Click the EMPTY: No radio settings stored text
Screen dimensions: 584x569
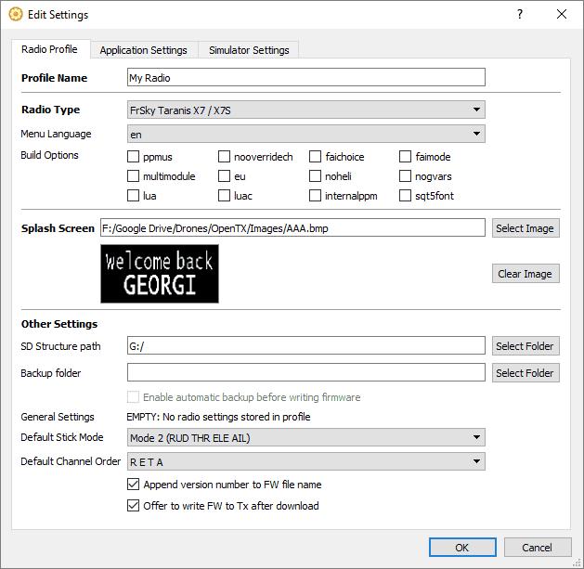[218, 417]
